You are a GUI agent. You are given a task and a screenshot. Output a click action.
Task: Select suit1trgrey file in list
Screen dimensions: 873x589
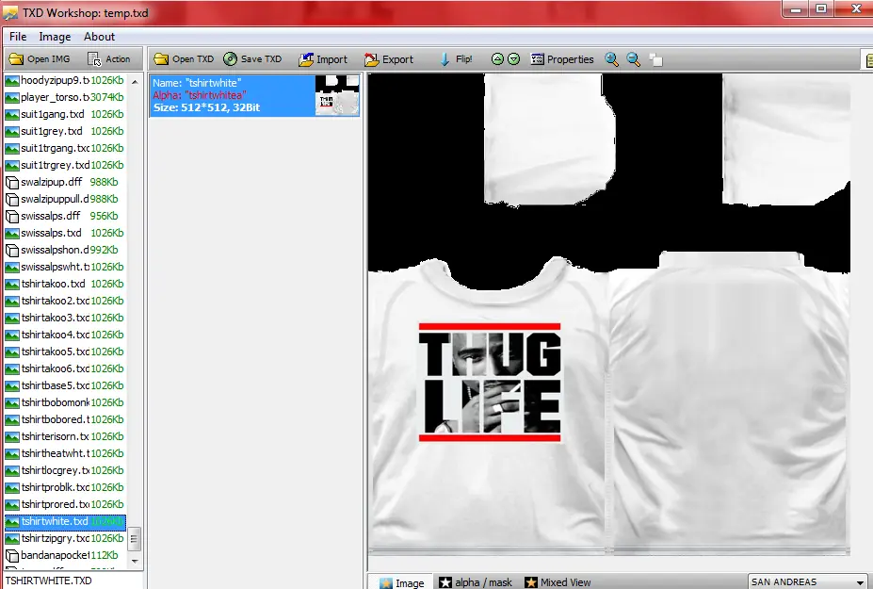point(65,165)
